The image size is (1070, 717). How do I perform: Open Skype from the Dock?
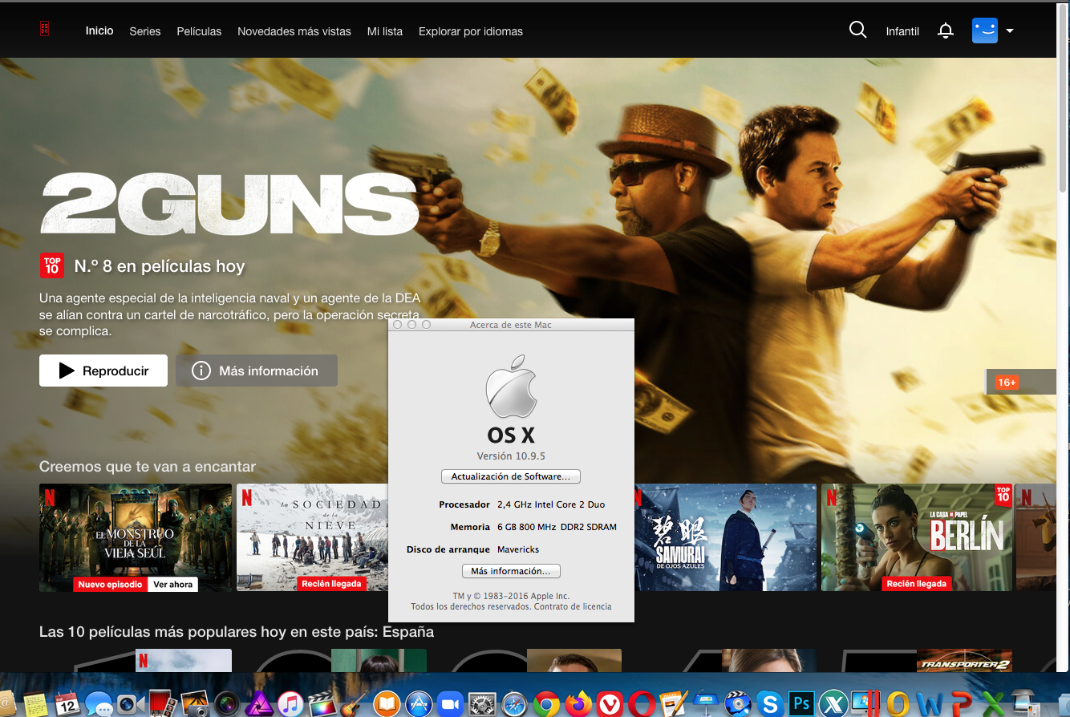point(770,703)
